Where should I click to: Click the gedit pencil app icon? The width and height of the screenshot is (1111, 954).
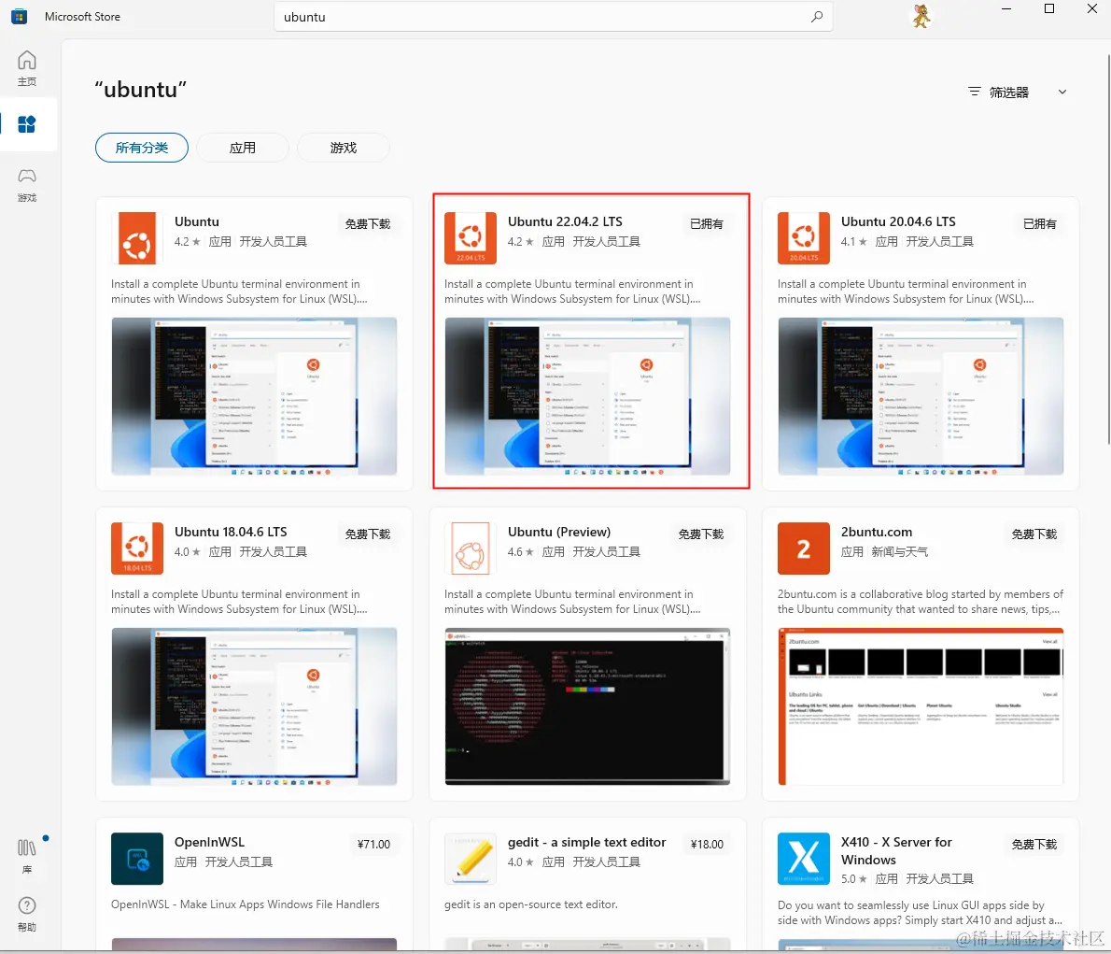click(471, 859)
